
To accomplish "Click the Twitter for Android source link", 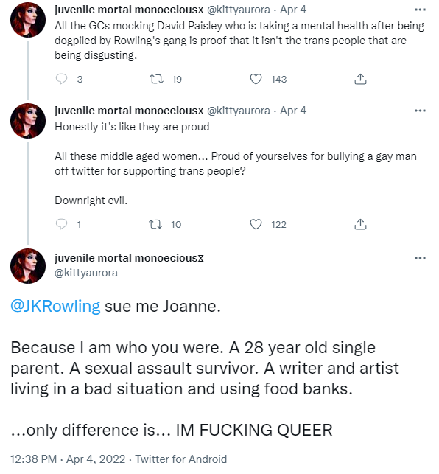I will point(180,459).
